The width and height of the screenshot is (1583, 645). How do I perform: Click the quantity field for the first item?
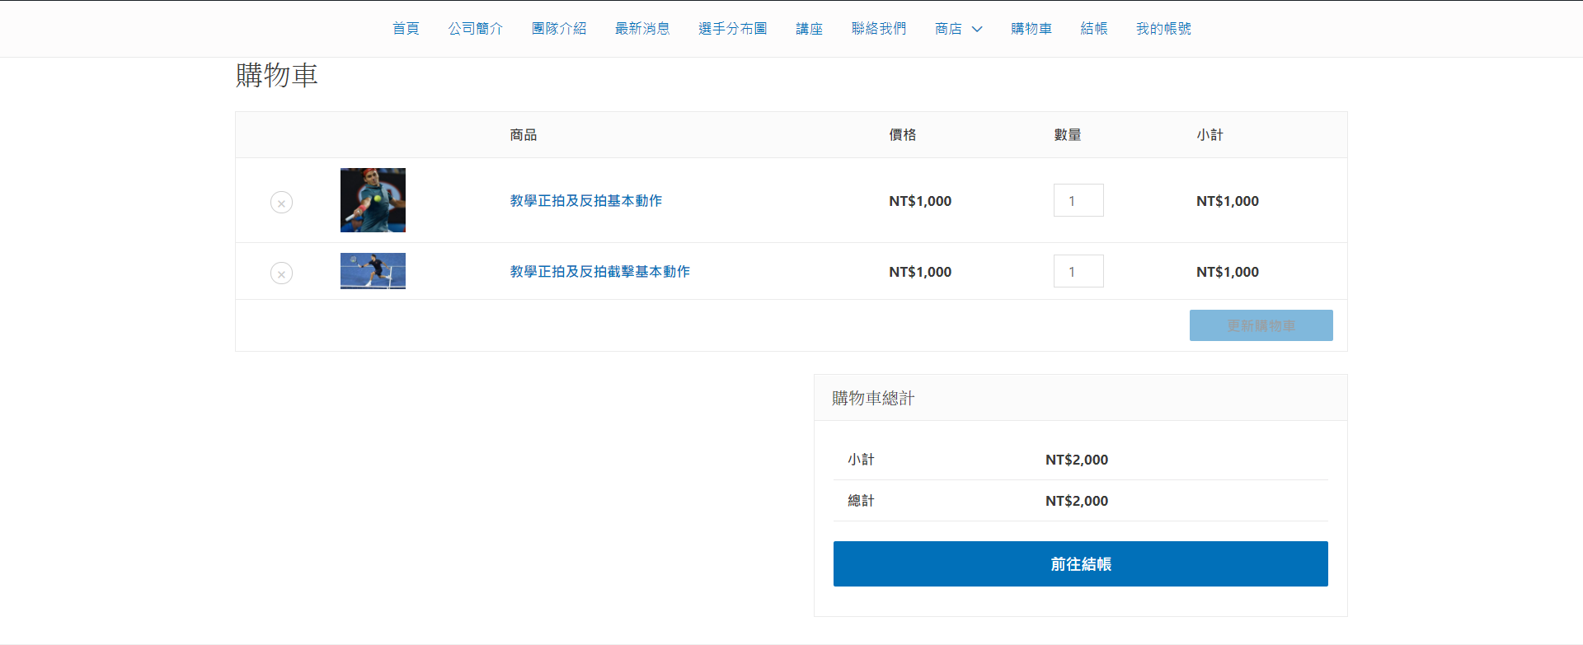pyautogui.click(x=1078, y=201)
